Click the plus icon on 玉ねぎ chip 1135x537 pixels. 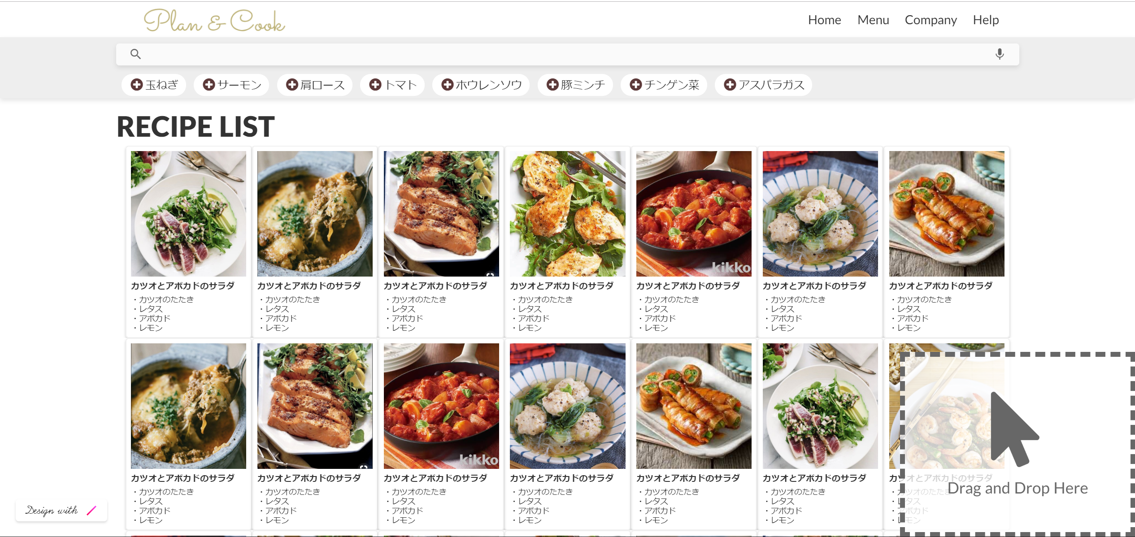tap(137, 85)
